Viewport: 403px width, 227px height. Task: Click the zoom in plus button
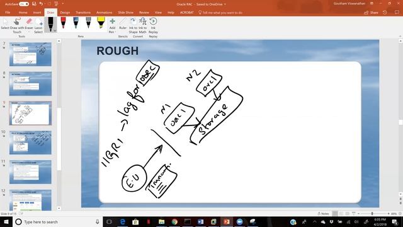point(389,214)
